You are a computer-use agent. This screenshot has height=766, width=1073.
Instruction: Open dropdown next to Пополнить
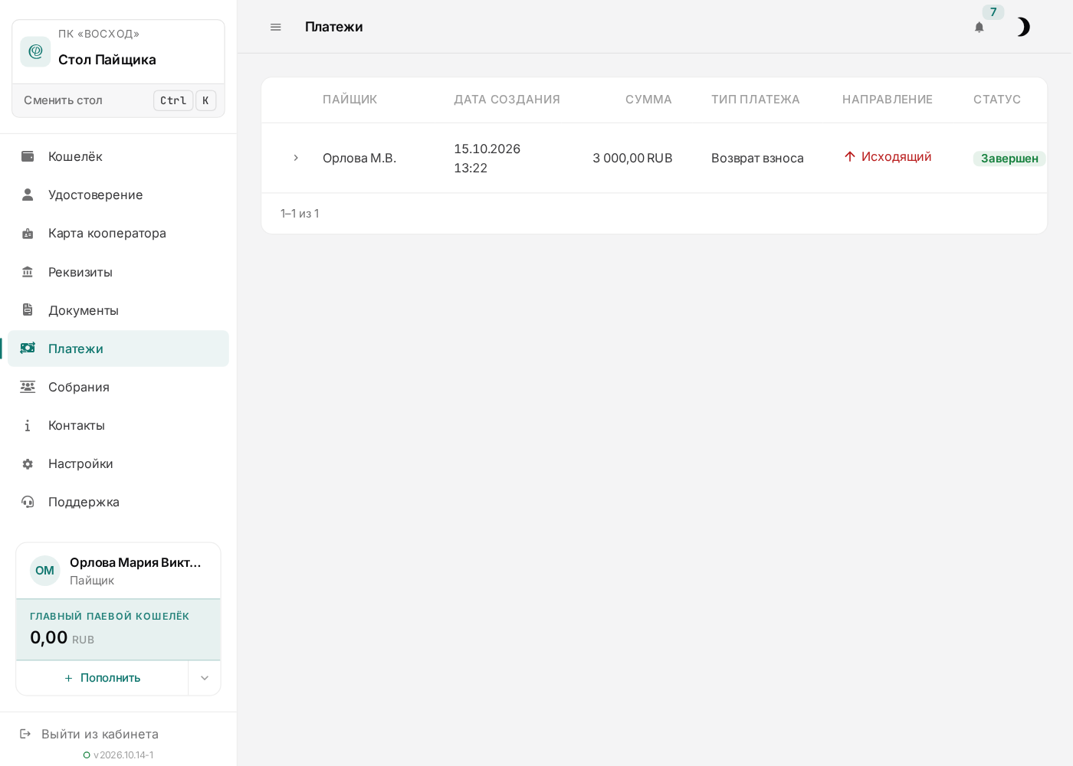tap(205, 678)
